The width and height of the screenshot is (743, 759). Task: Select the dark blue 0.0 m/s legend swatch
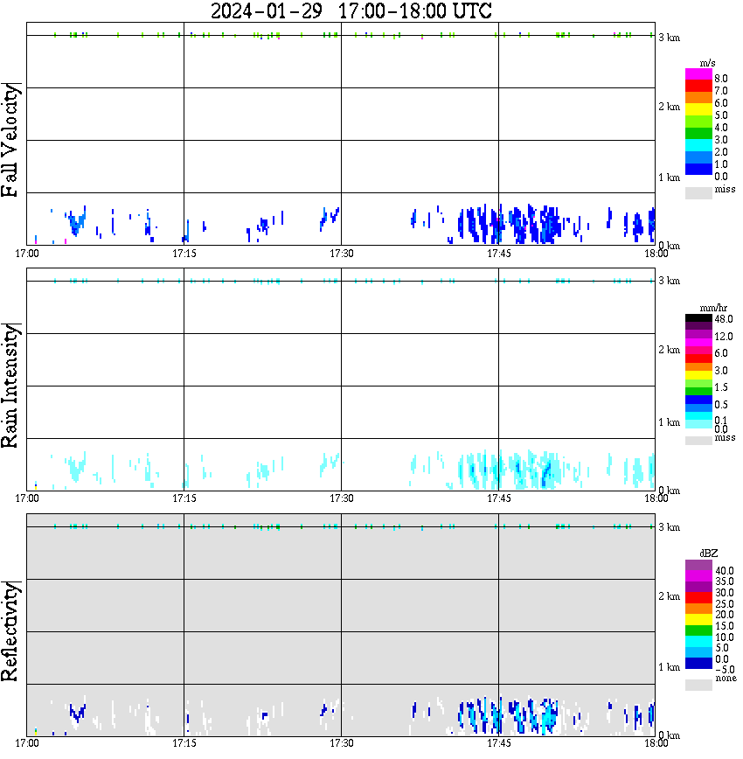click(698, 170)
